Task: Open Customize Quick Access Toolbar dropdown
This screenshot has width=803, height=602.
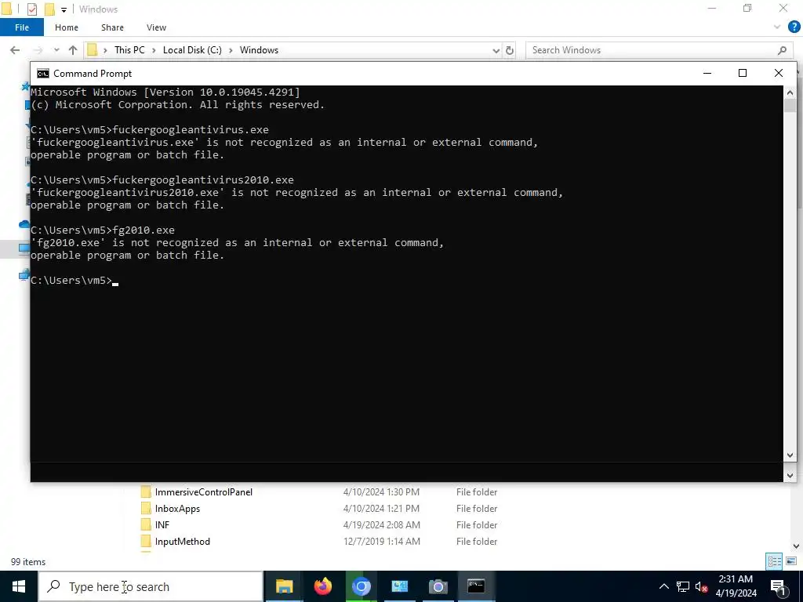Action: point(64,9)
